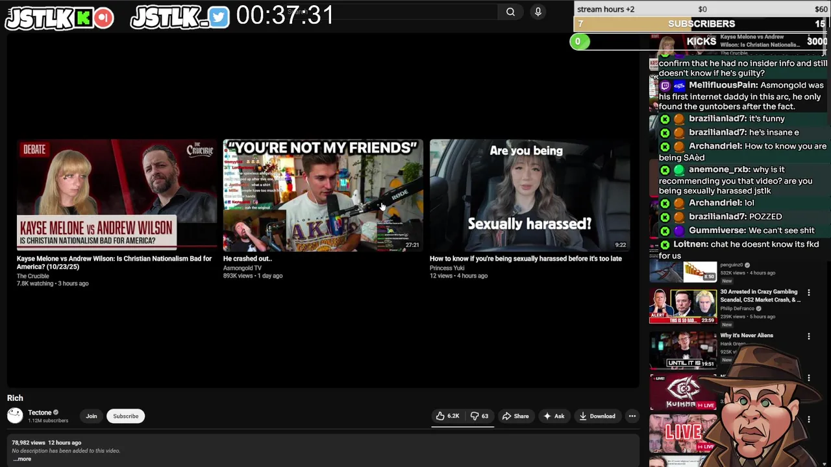Dislike the video with thumbs-down 63
This screenshot has height=467, width=831.
point(479,416)
